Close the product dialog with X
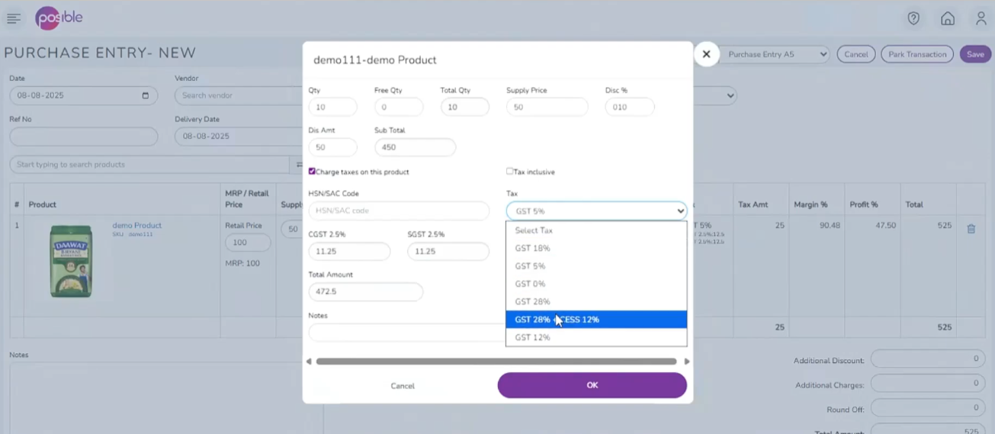The height and width of the screenshot is (434, 995). point(706,54)
